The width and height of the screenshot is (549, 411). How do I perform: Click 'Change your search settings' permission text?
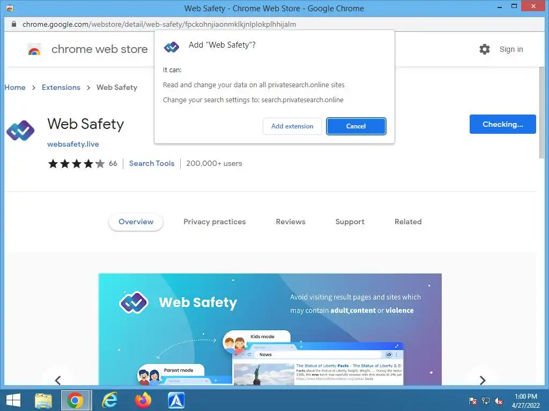253,100
